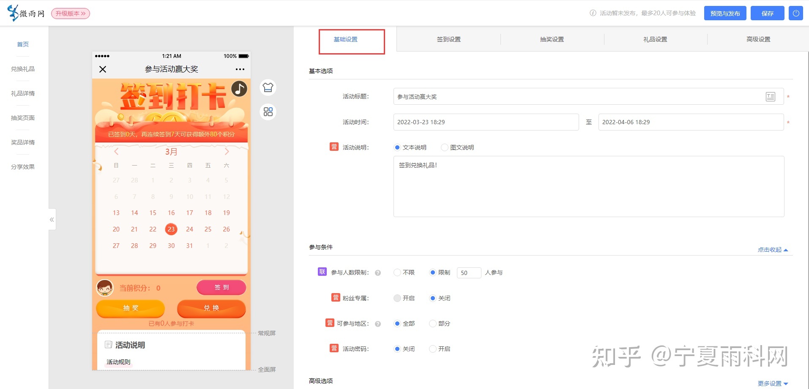Go to next month in calendar

click(x=227, y=152)
